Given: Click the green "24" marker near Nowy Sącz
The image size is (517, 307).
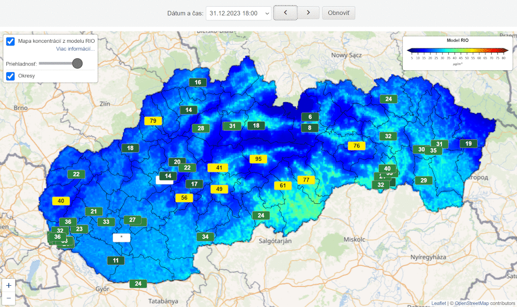Looking at the screenshot, I should coord(388,99).
